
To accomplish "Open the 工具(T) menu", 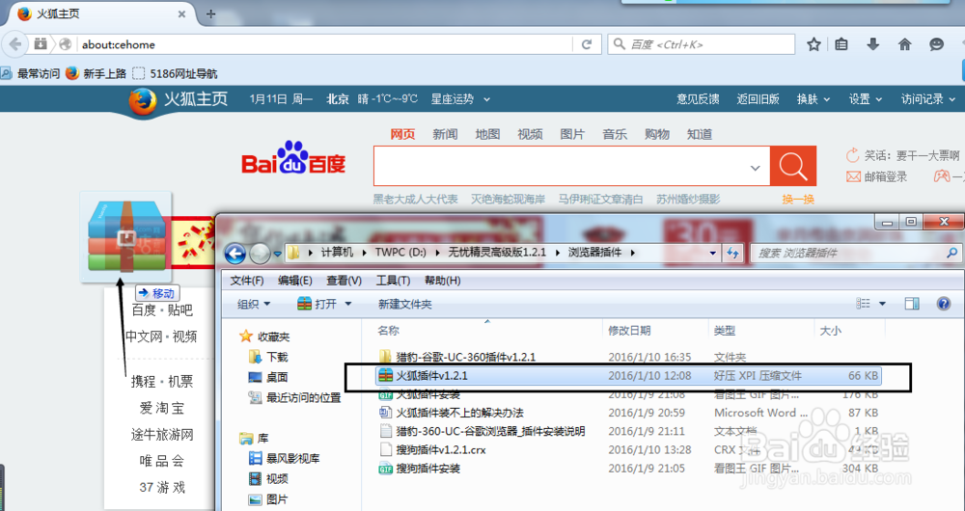I will pos(393,281).
